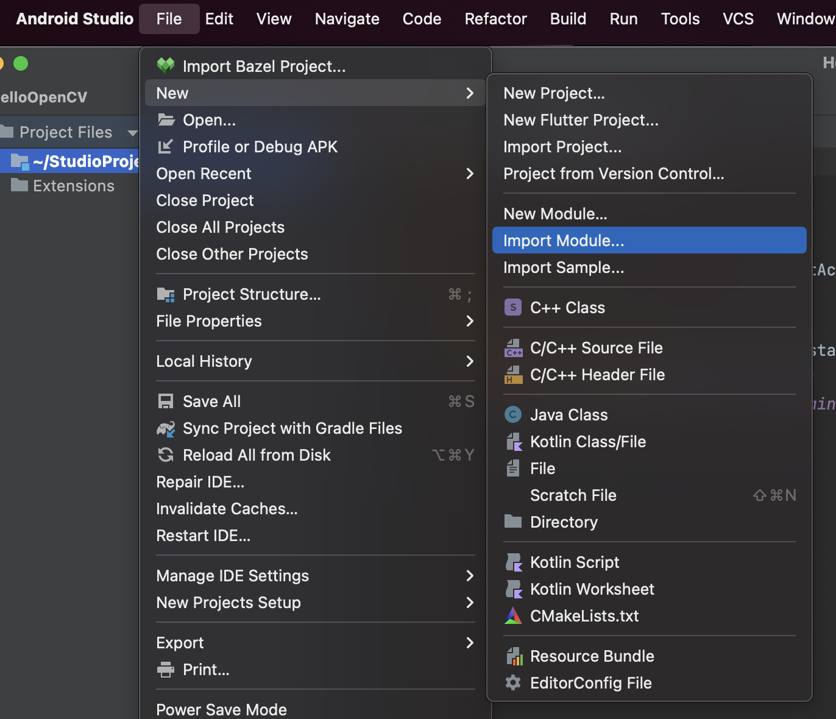Open the Build menu

[568, 19]
